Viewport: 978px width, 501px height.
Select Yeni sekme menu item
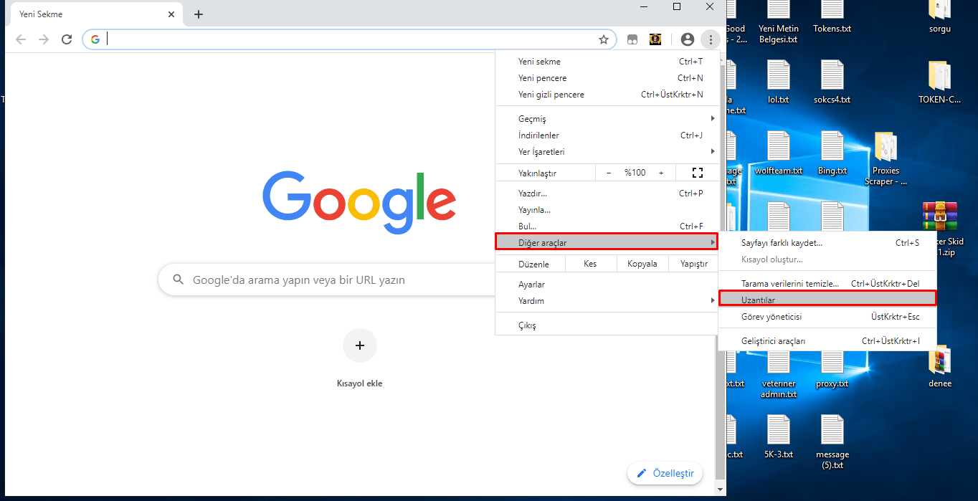tap(606, 62)
